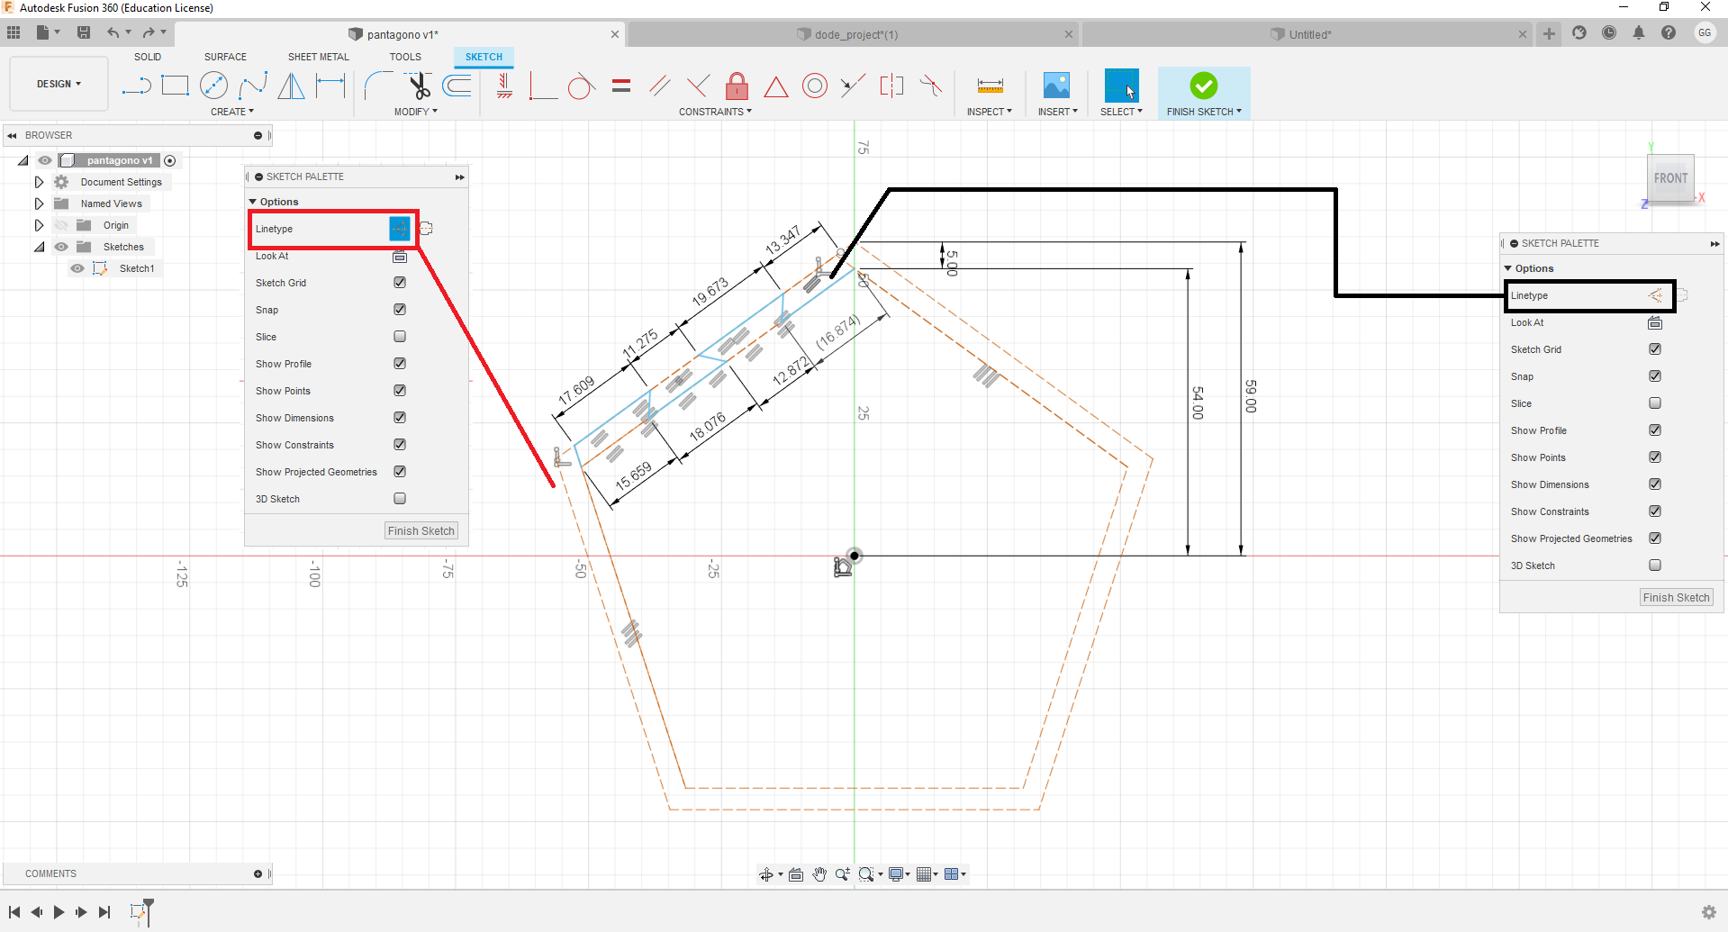The image size is (1728, 932).
Task: Select the 2-Point Rectangle tool
Action: [175, 86]
